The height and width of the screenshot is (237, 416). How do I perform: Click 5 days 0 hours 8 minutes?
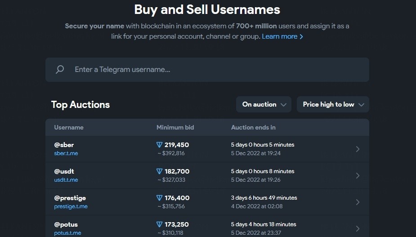point(263,171)
